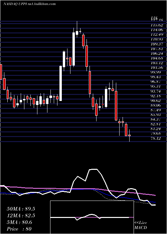Click the 109.37 price axis label
This screenshot has height=234, width=167.
(x=157, y=44)
